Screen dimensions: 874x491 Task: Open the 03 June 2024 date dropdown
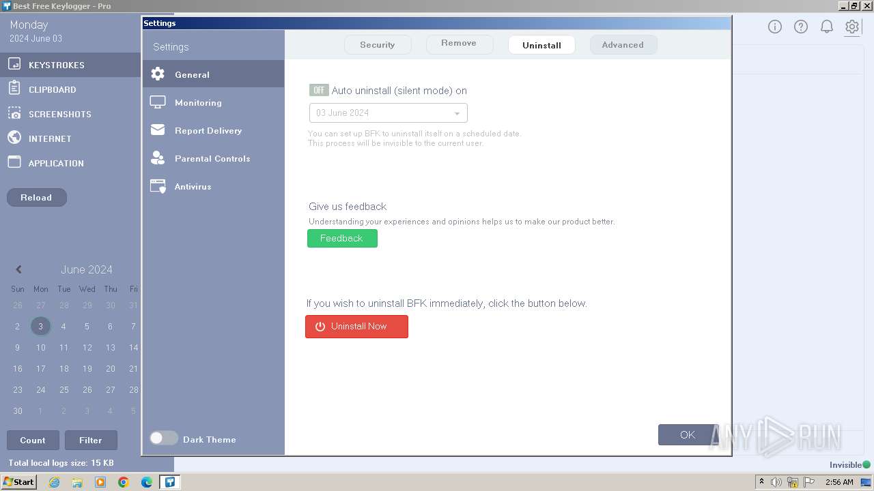388,113
